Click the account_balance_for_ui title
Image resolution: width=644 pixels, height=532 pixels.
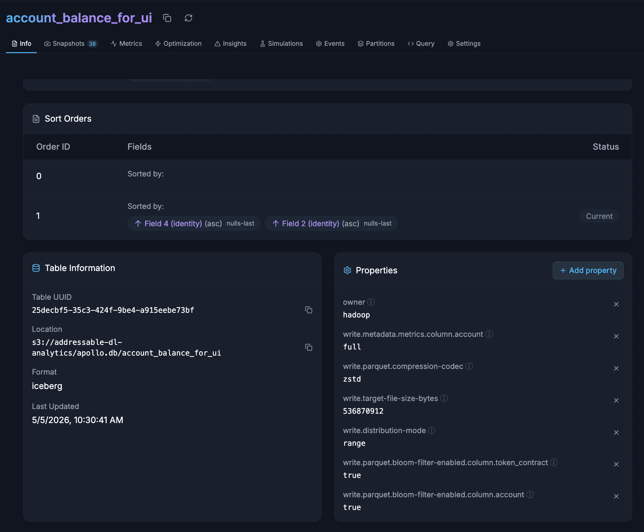pos(79,18)
